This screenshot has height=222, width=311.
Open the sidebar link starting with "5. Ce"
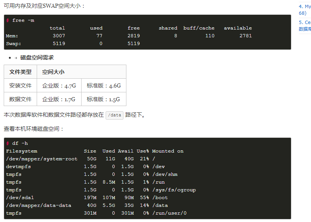305,26
